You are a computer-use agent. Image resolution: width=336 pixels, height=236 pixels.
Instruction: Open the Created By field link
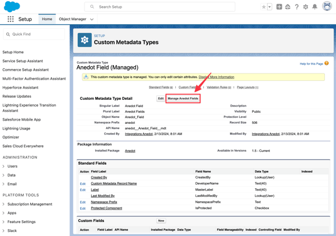point(99,178)
